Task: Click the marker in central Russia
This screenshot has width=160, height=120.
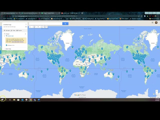Action: click(x=102, y=49)
